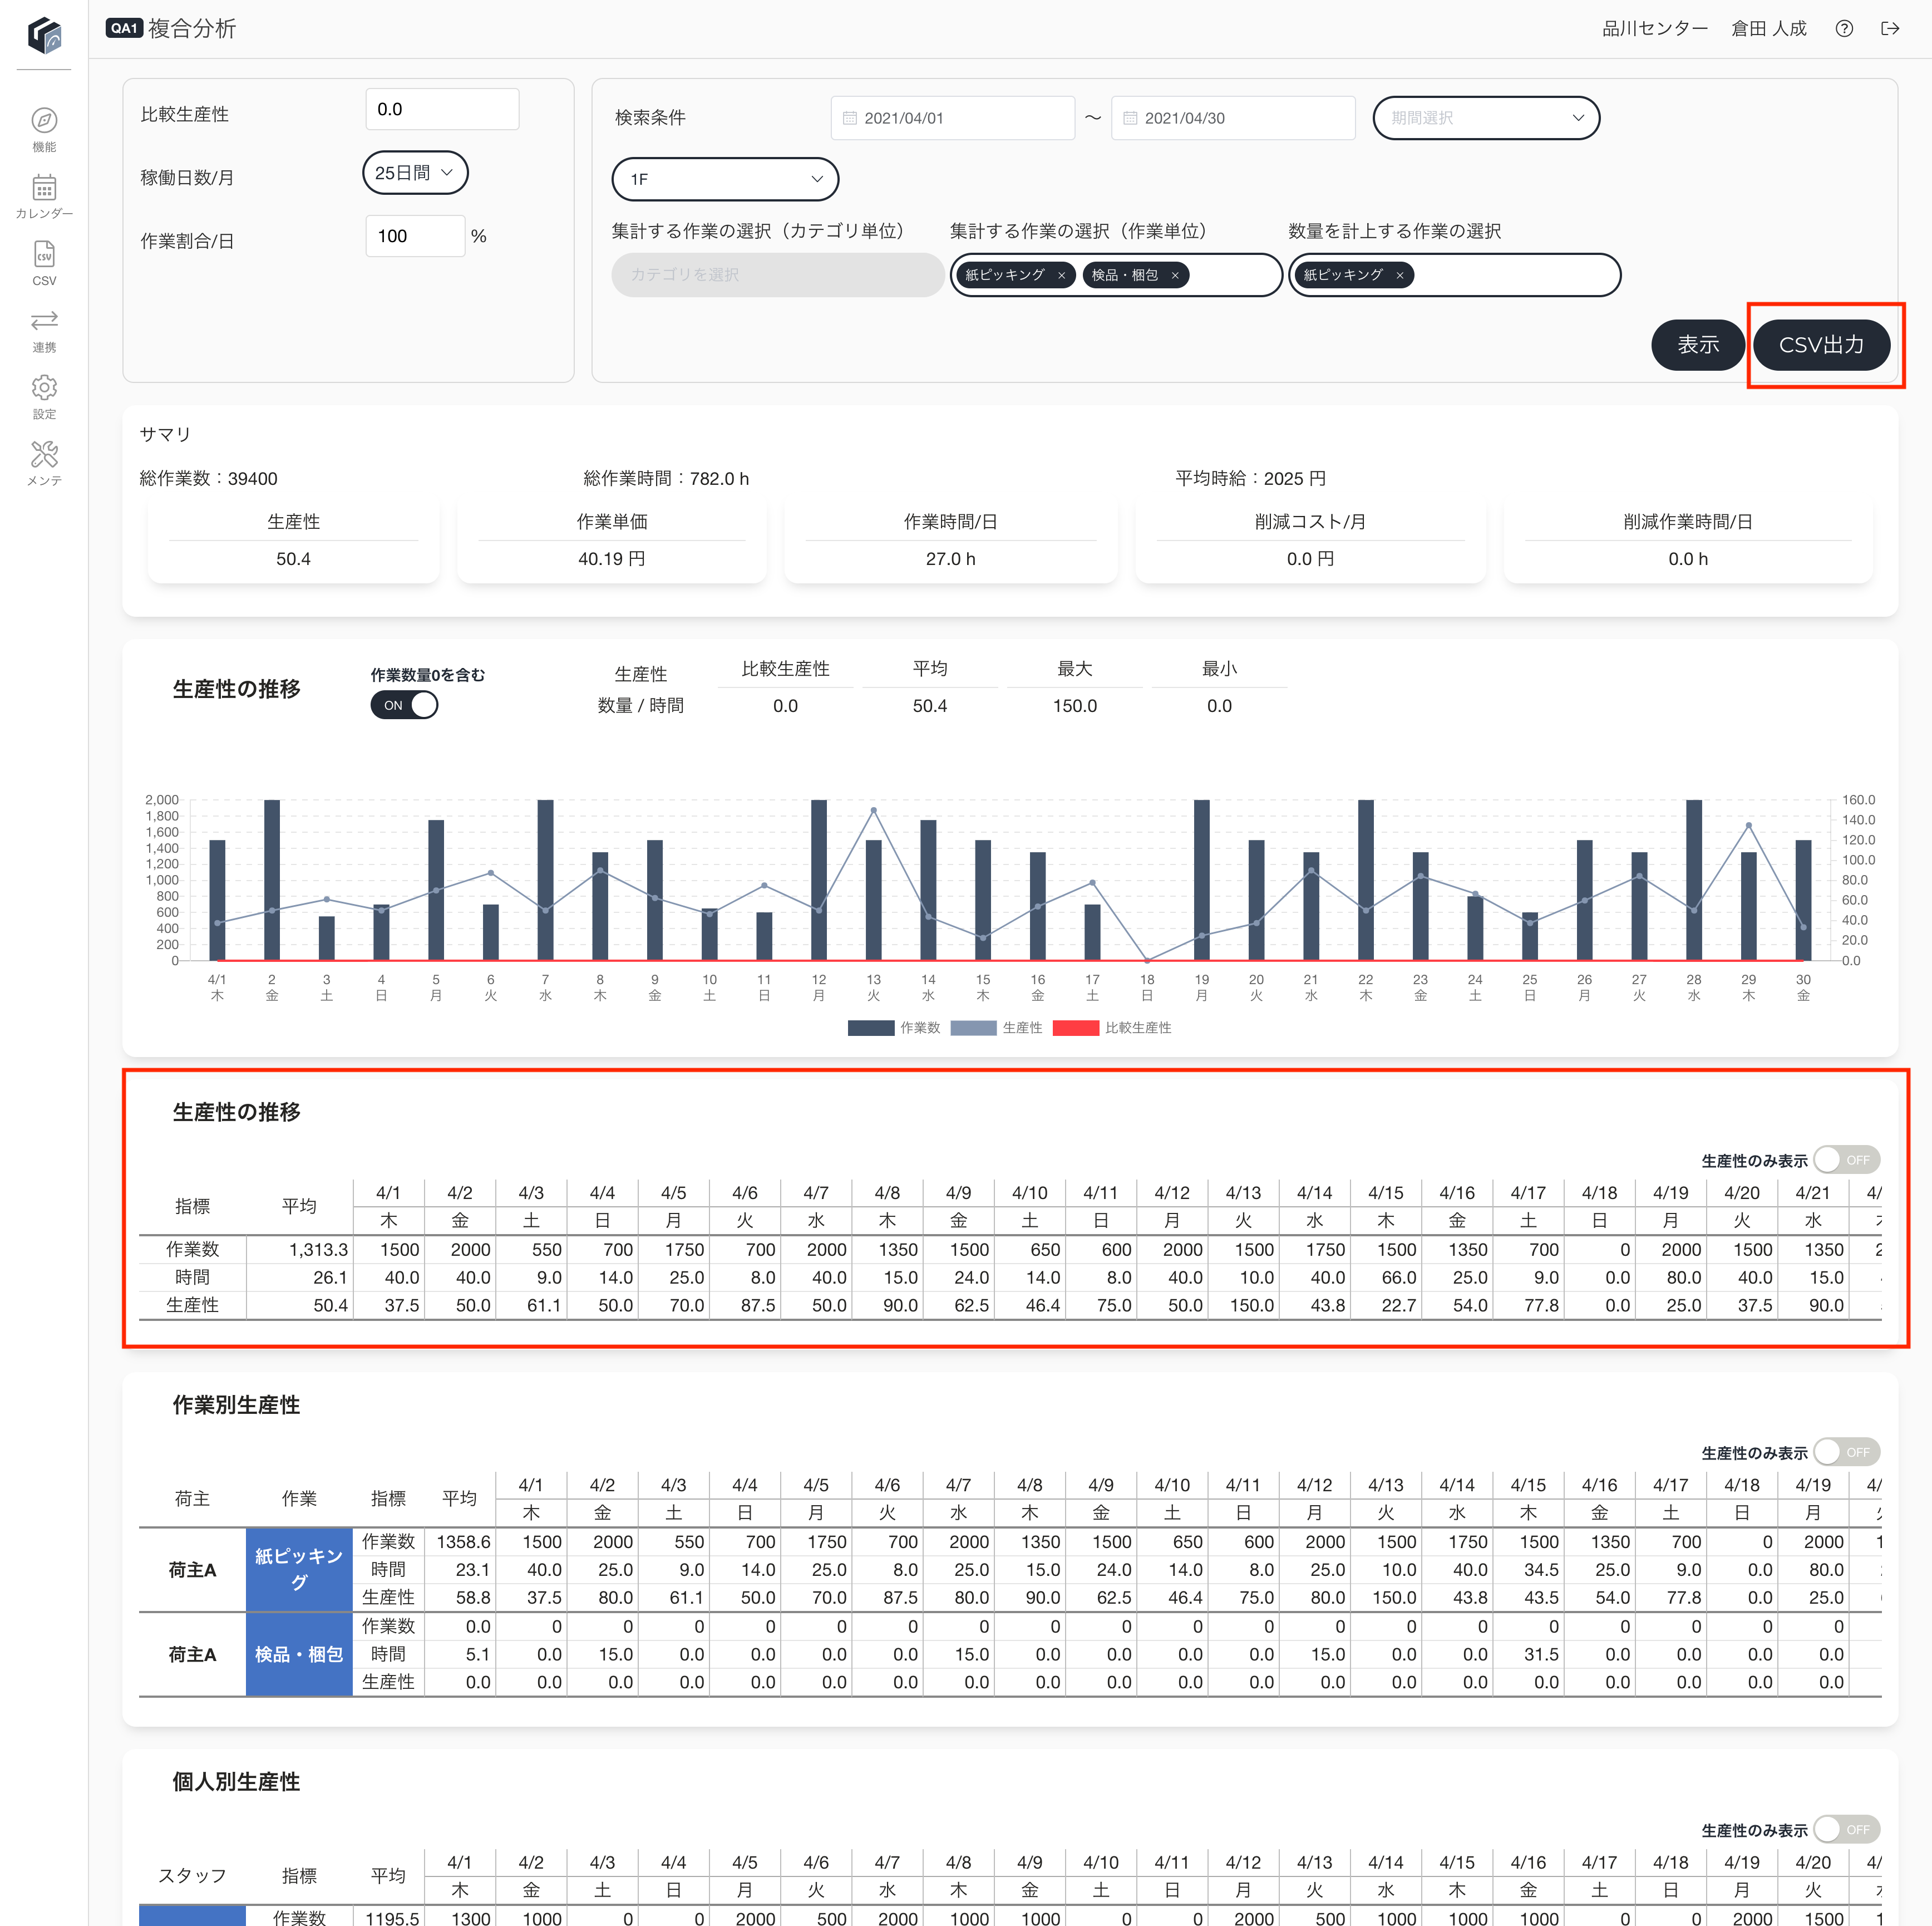
Task: Click the QA1 badge in header
Action: pyautogui.click(x=124, y=28)
